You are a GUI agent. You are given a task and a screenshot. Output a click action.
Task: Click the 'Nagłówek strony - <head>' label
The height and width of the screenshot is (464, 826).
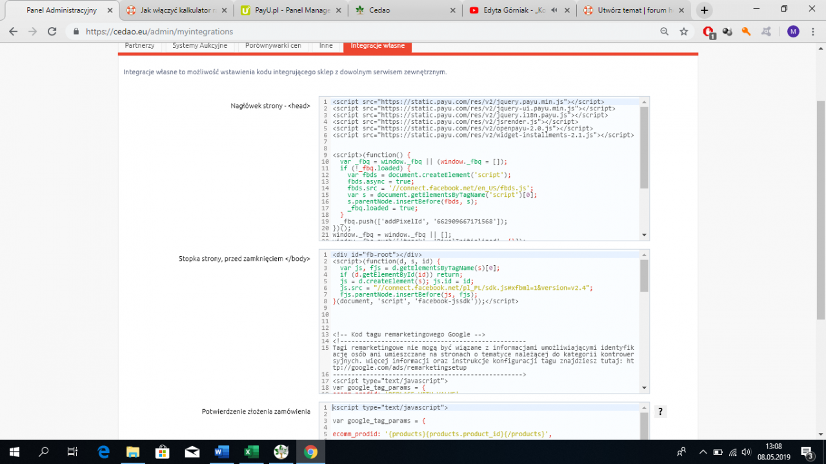coord(270,105)
